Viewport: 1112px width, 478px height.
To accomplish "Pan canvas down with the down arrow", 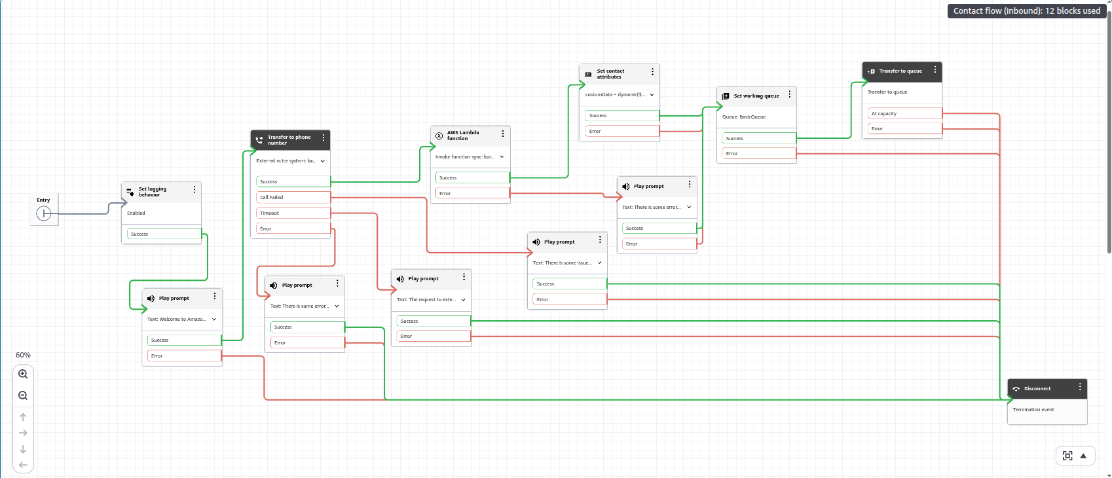I will 23,449.
